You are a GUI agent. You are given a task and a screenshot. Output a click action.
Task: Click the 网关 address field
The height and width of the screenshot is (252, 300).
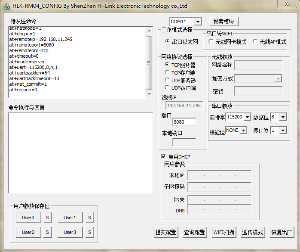click(220, 200)
